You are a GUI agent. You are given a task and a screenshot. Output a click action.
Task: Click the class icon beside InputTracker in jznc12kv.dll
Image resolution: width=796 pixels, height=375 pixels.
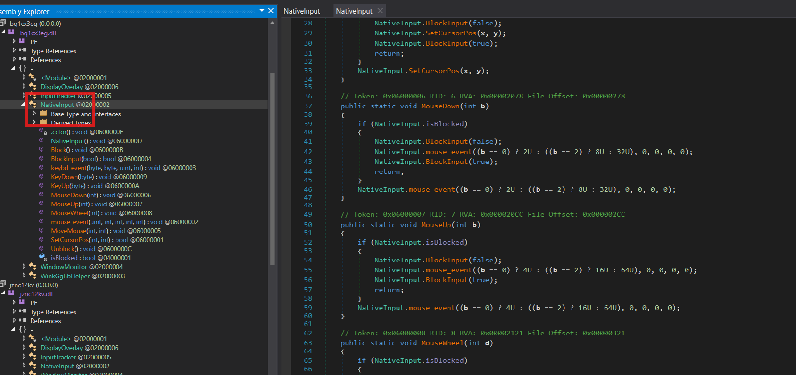point(33,357)
